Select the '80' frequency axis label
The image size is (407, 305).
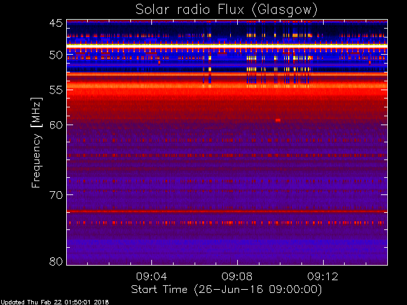[x=56, y=261]
